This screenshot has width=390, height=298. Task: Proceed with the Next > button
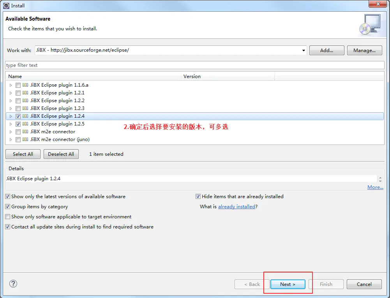288,284
